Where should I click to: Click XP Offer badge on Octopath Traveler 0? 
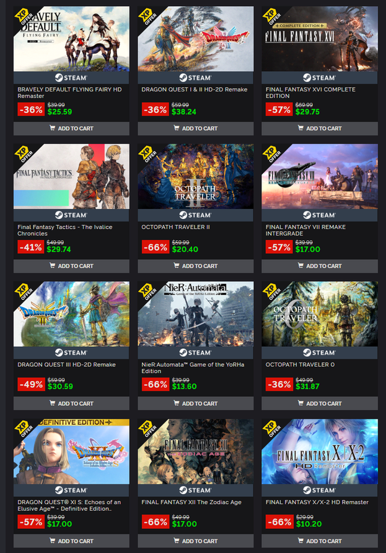[271, 291]
